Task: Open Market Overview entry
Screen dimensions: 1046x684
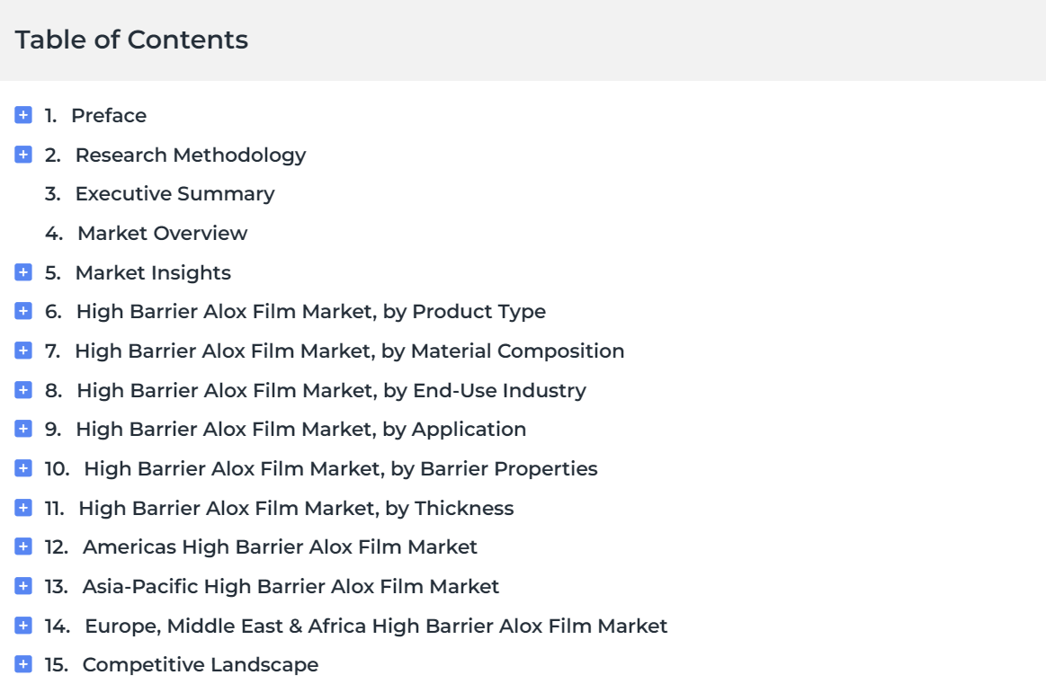Action: coord(162,234)
